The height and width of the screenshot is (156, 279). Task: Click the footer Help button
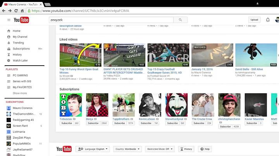pyautogui.click(x=205, y=149)
